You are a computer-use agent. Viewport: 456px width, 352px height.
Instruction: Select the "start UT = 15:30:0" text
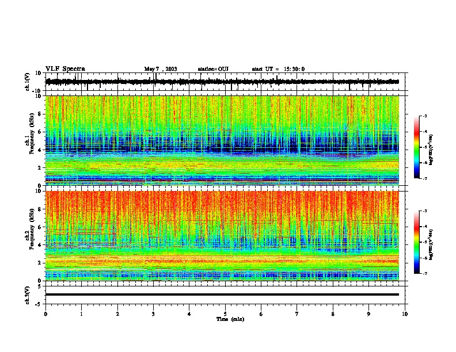click(x=278, y=69)
